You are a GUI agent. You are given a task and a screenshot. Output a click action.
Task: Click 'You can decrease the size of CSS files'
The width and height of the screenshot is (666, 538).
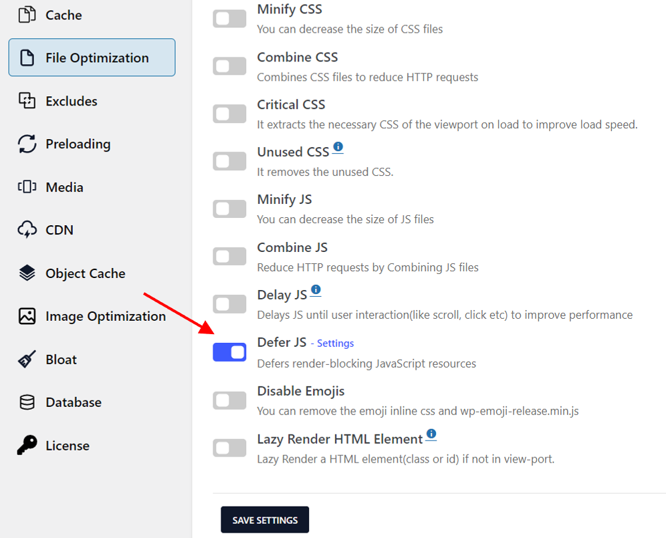[350, 29]
